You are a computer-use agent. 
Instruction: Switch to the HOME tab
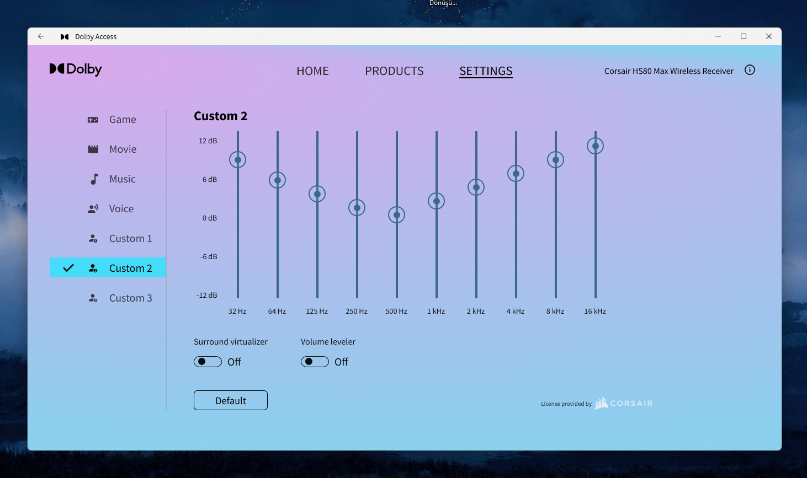click(312, 71)
